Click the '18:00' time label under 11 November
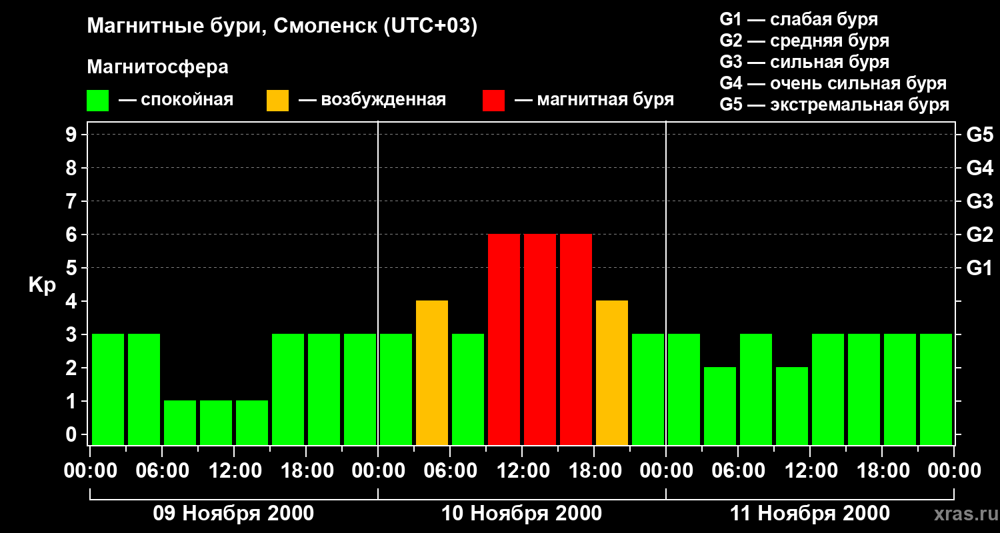 point(882,471)
